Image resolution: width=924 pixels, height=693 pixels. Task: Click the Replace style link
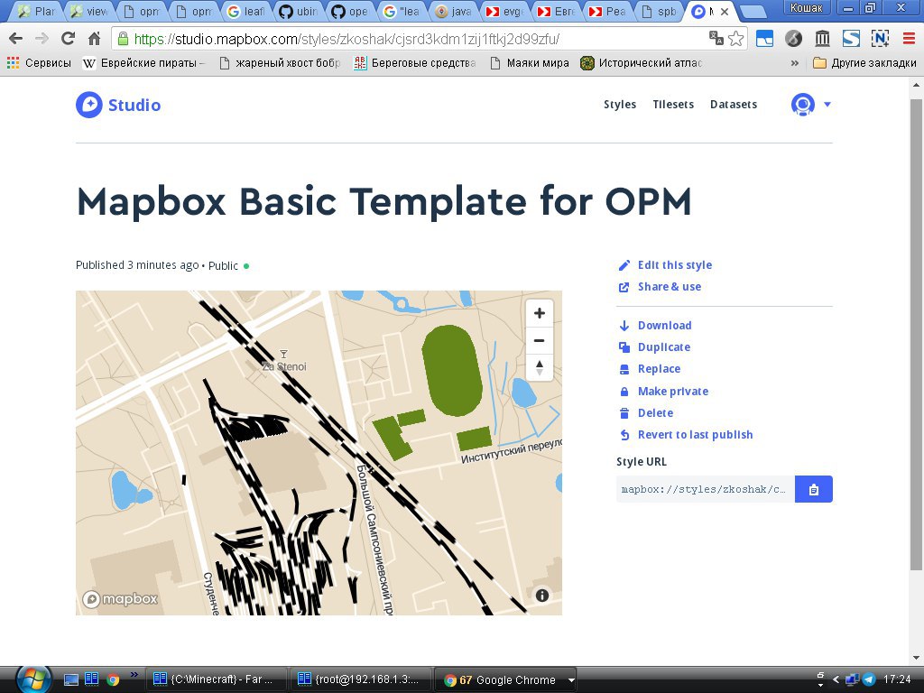(x=659, y=369)
